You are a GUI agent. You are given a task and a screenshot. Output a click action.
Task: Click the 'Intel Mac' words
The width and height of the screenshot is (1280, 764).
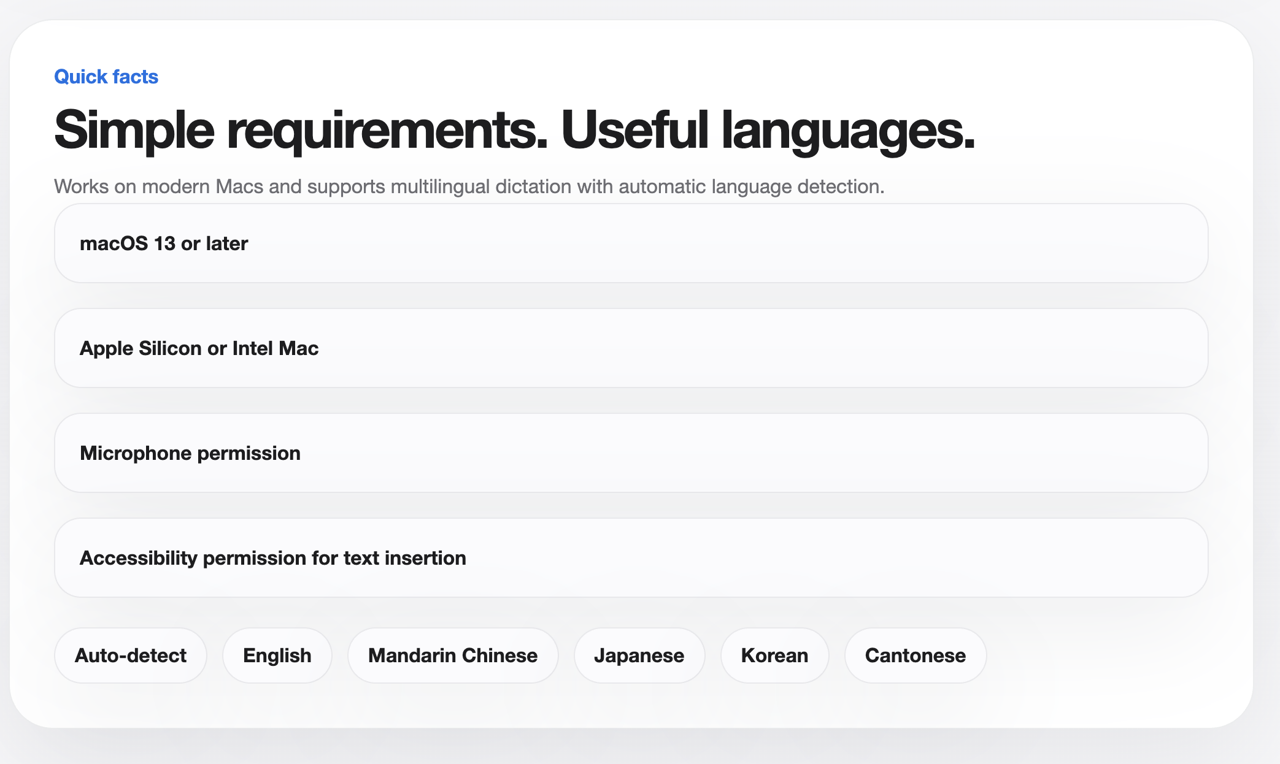click(x=275, y=348)
